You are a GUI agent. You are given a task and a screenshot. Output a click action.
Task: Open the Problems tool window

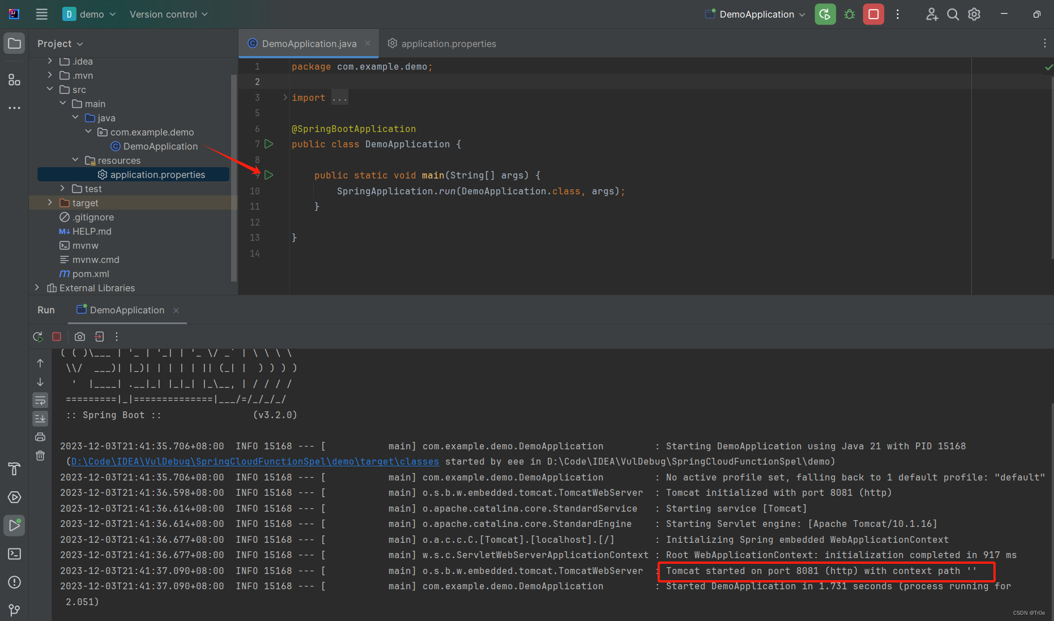click(x=14, y=582)
